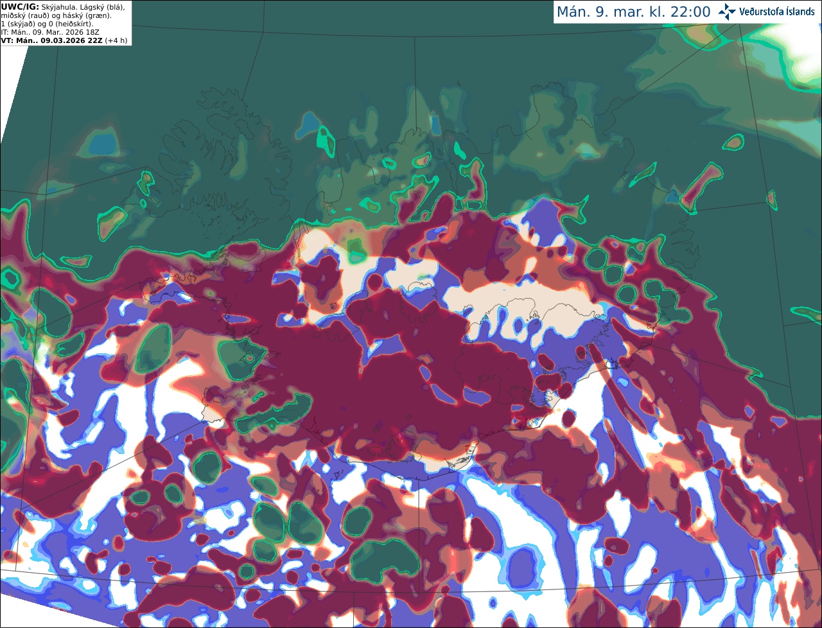Select the 'VT: Mán.. 09.03.2026 22Z (+4 h)' line
Viewport: 822px width, 628px height.
point(64,40)
